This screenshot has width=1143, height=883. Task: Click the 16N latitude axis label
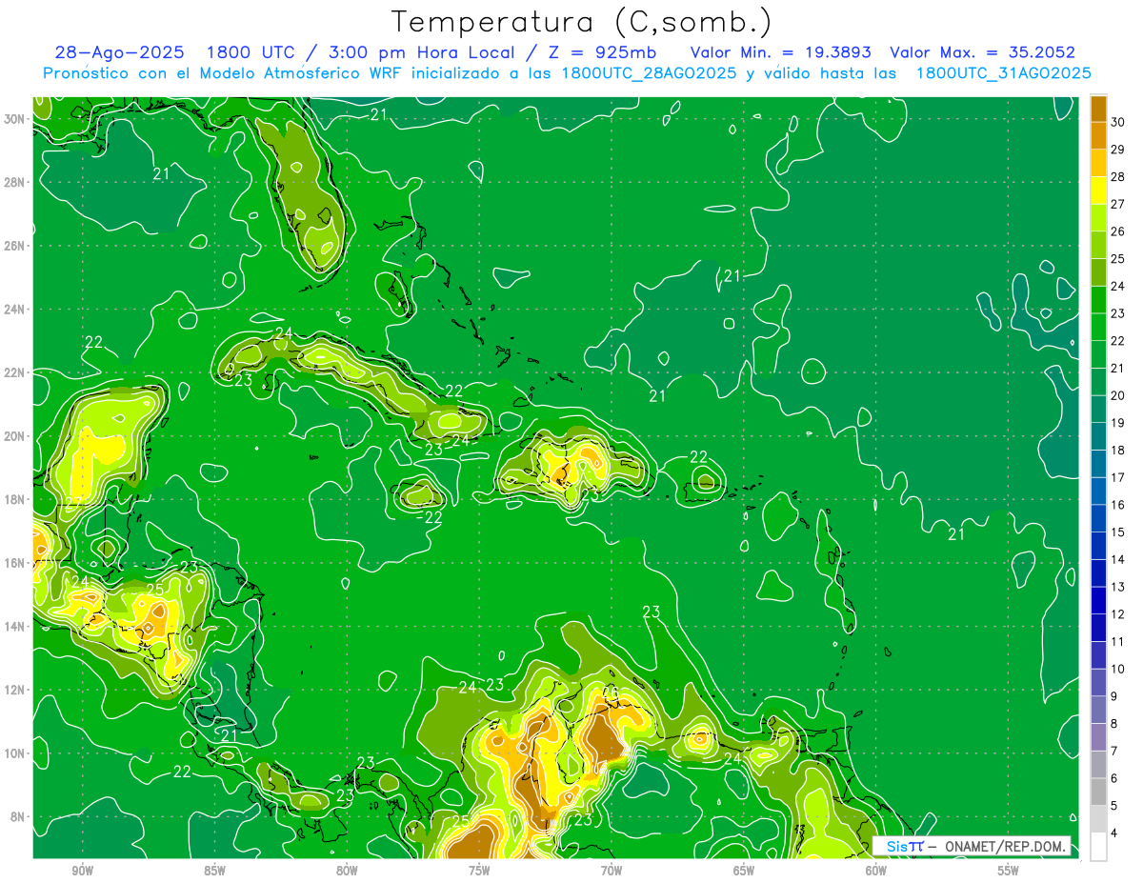point(14,563)
